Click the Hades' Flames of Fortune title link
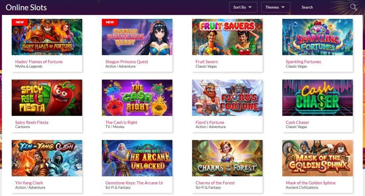Viewport: 365px width, 196px height. click(x=39, y=62)
